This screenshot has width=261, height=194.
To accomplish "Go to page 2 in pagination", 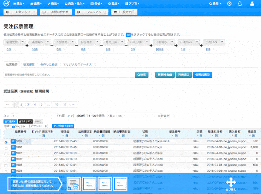I will [21, 105].
